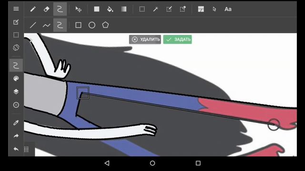305x171 pixels.
Task: Choose the Select Pen tool
Action: (x=169, y=9)
